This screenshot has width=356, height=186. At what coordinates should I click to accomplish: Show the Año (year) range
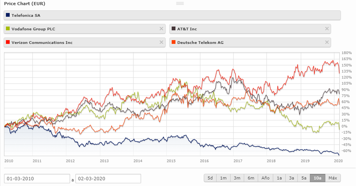(265, 178)
